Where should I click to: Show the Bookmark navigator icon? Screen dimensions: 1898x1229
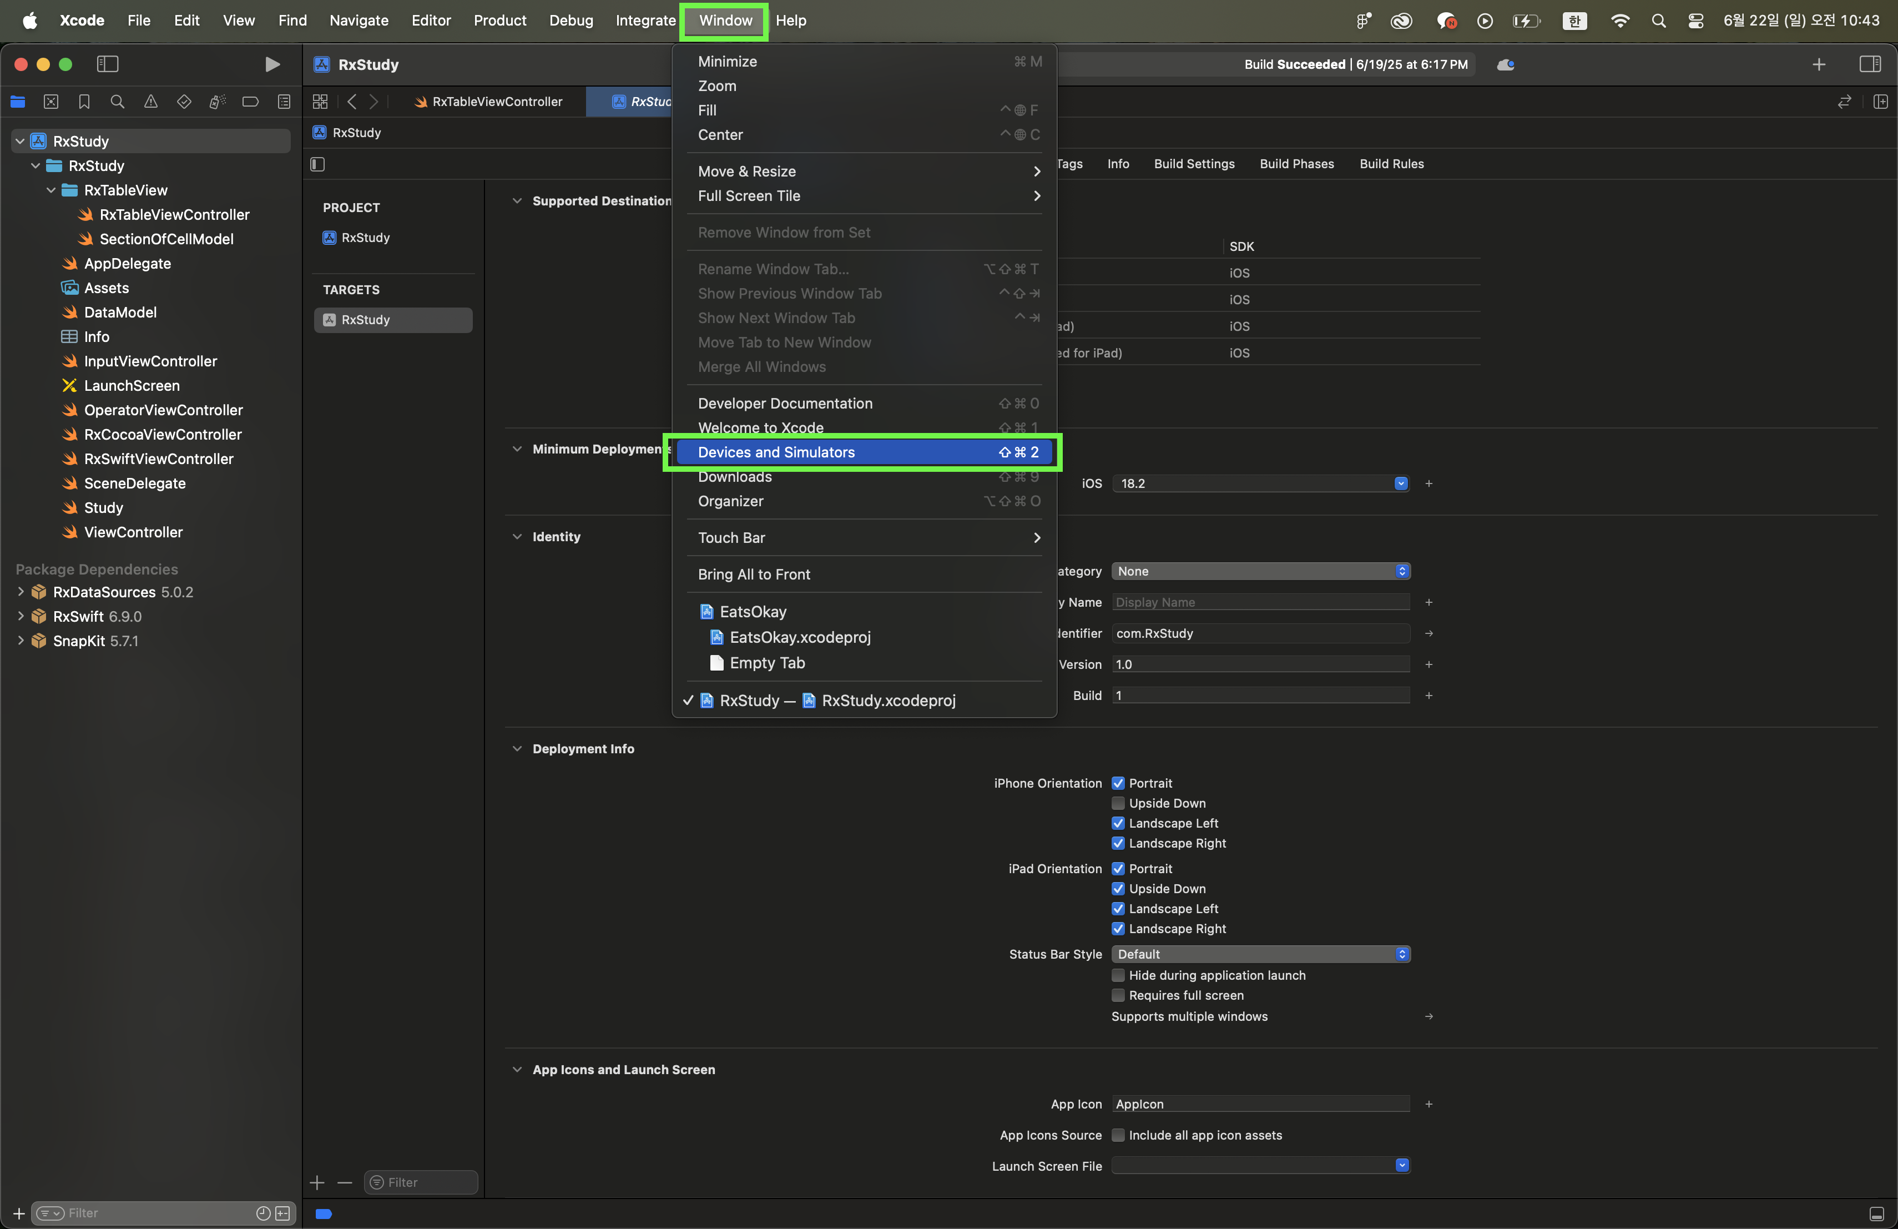click(84, 101)
